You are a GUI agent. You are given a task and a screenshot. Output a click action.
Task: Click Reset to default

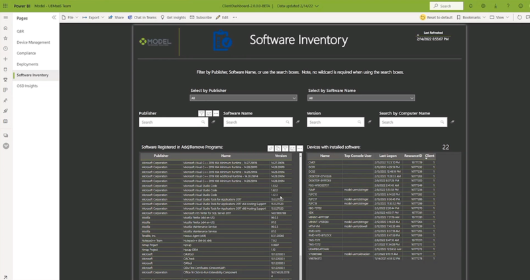point(437,17)
